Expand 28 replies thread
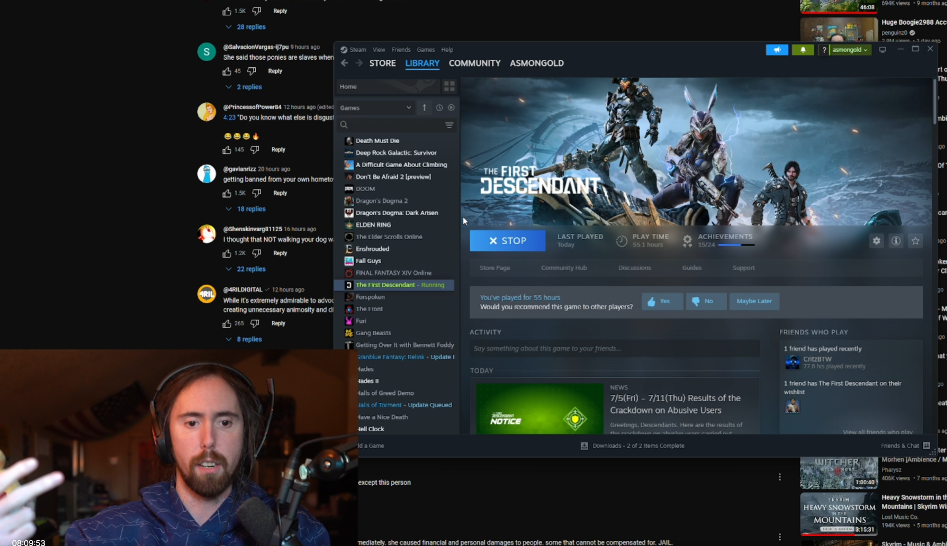947x546 pixels. tap(245, 27)
